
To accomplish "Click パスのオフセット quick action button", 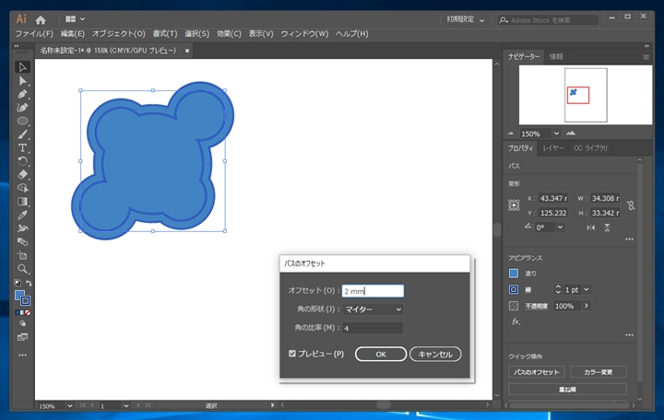I will point(536,372).
